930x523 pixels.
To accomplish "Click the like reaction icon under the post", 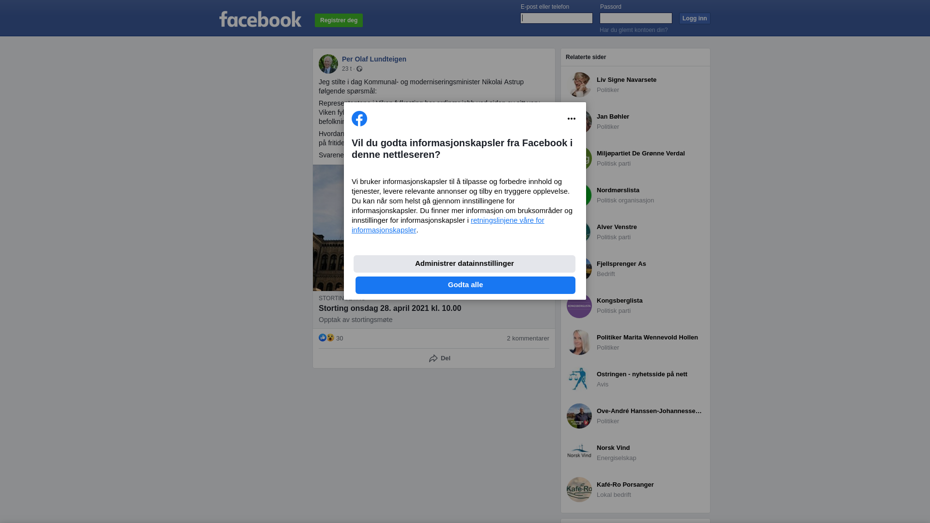I will pyautogui.click(x=323, y=338).
